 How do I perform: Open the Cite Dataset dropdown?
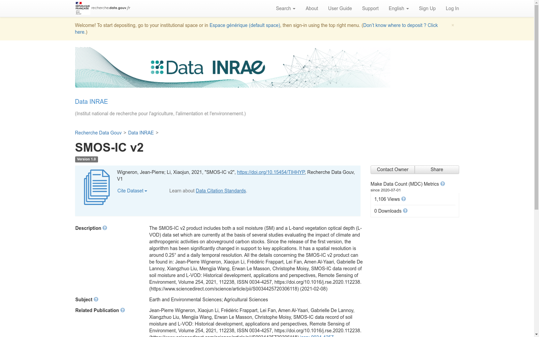(x=132, y=191)
